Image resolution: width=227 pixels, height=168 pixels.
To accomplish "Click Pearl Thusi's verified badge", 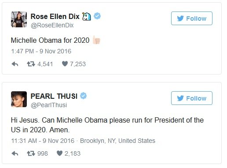I will coord(83,96).
